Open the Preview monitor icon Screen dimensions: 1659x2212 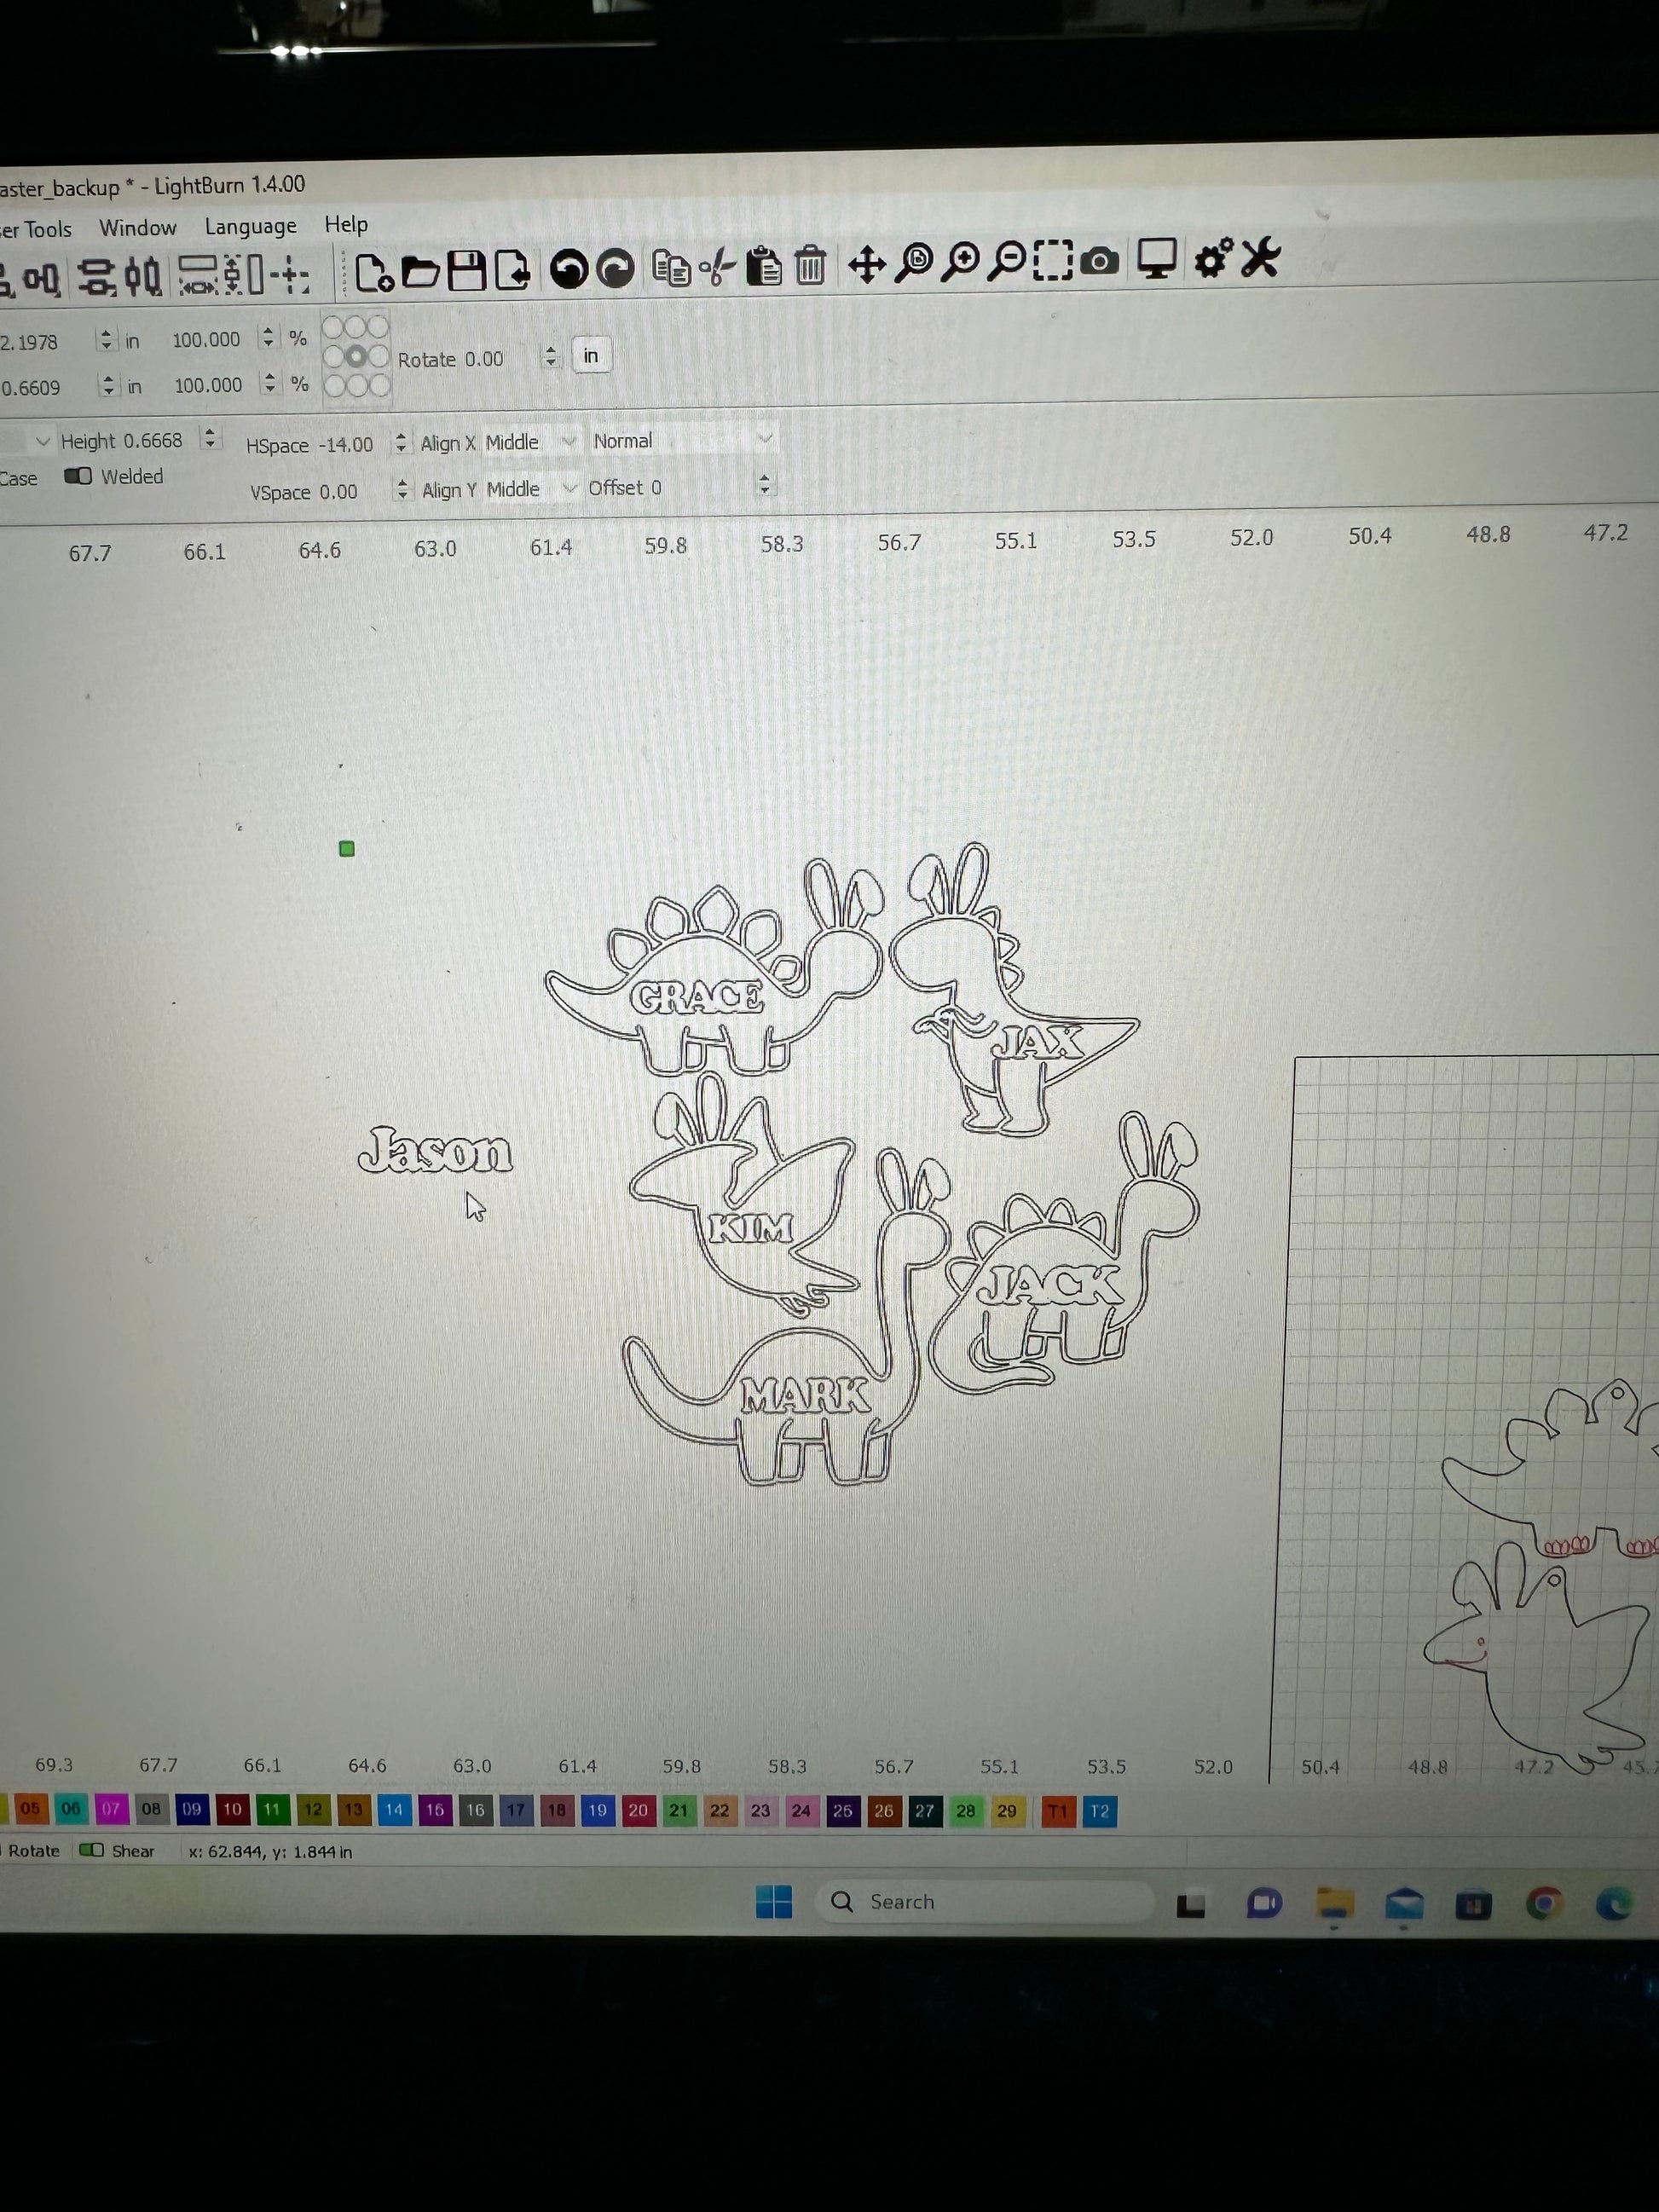click(x=1156, y=259)
